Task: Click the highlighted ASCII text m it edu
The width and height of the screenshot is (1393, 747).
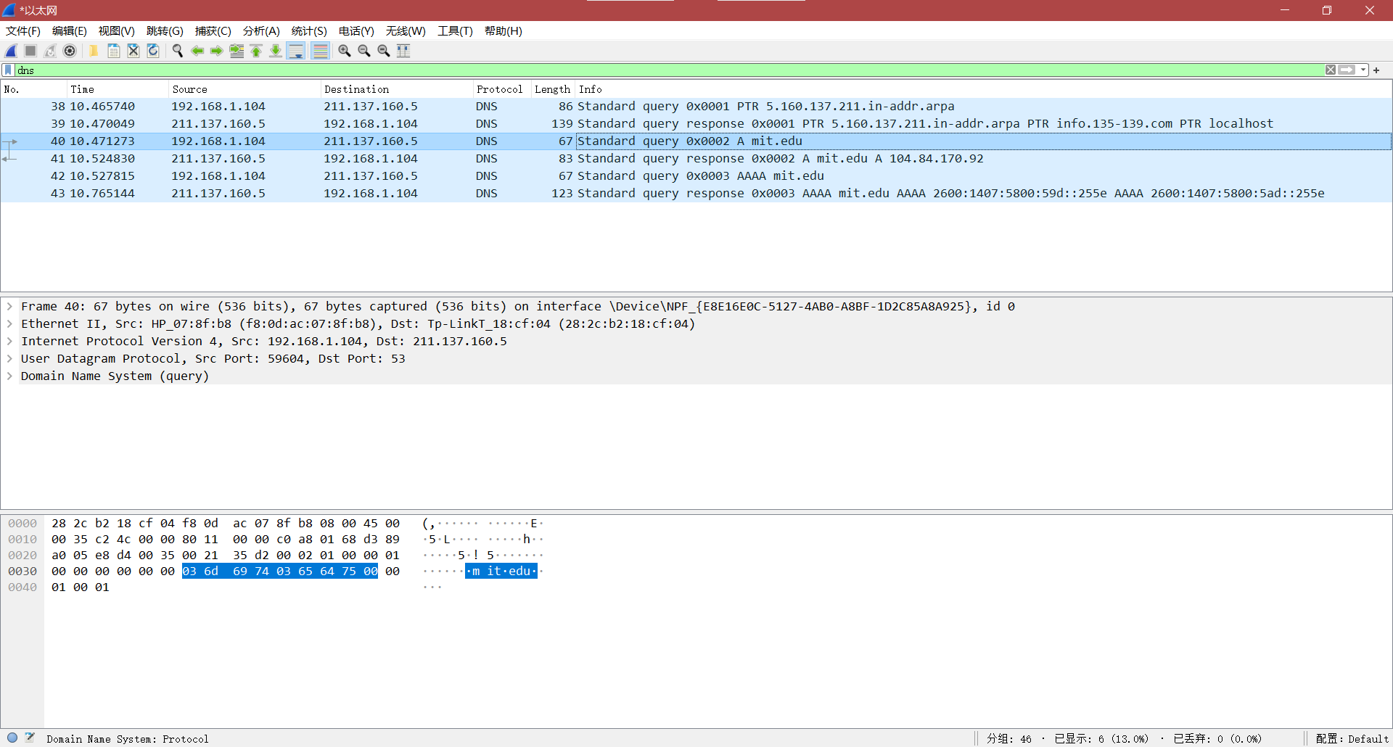Action: coord(501,571)
